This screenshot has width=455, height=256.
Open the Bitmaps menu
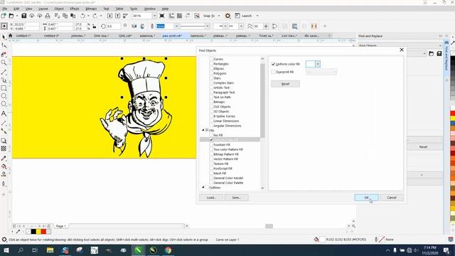[x=91, y=9]
